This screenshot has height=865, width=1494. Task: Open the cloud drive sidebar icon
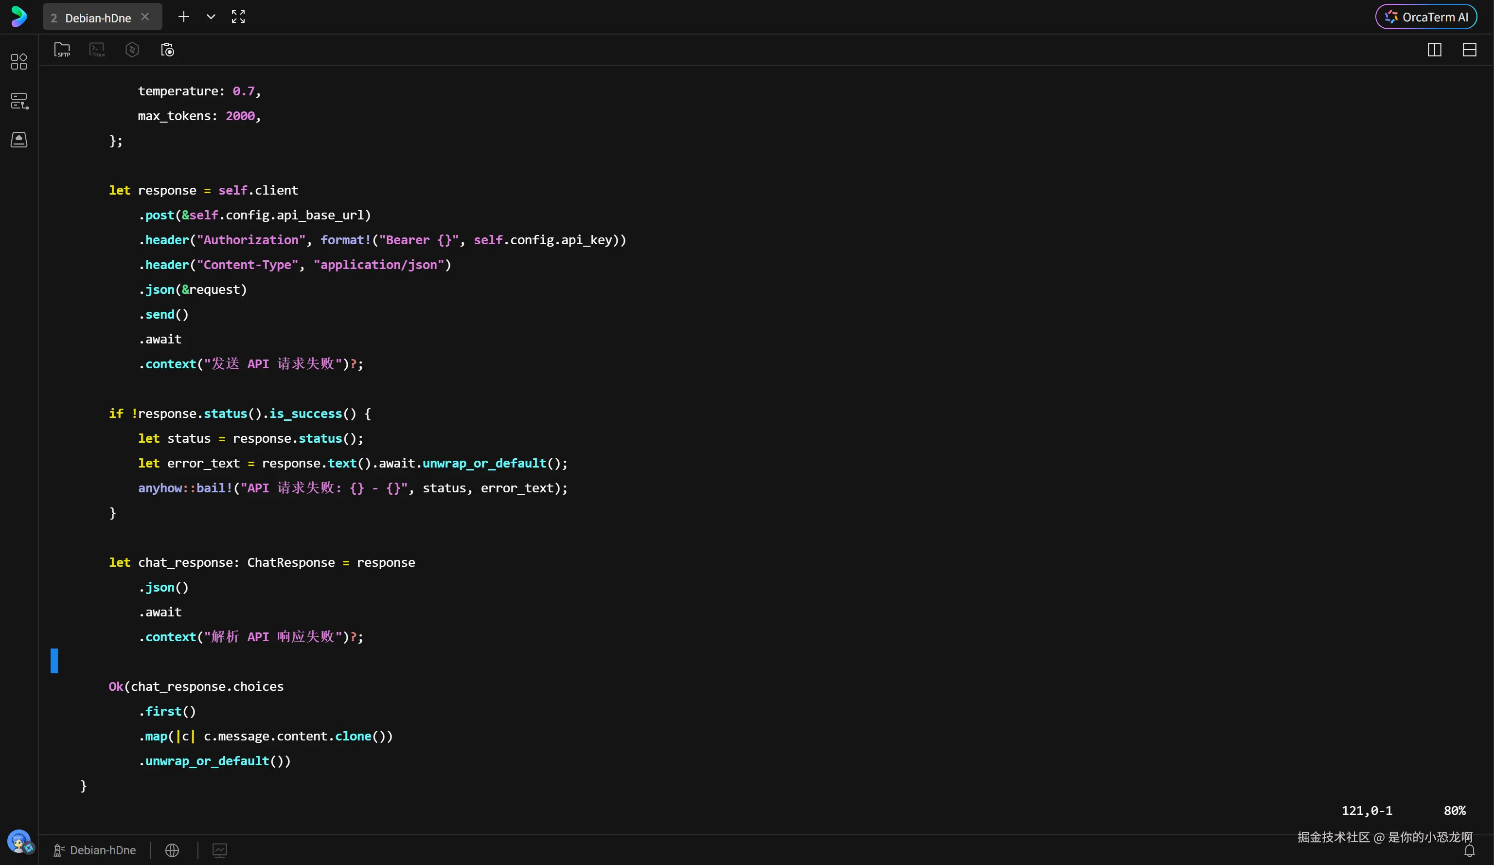[x=19, y=139]
